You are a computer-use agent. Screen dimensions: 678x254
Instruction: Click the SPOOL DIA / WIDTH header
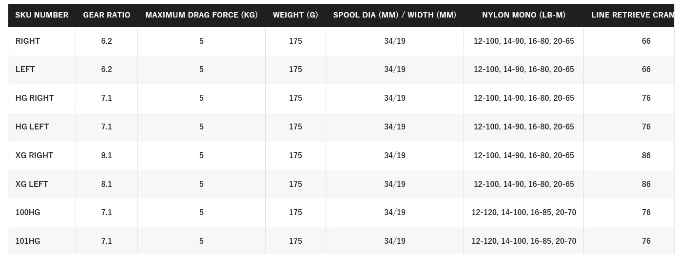[x=395, y=15]
